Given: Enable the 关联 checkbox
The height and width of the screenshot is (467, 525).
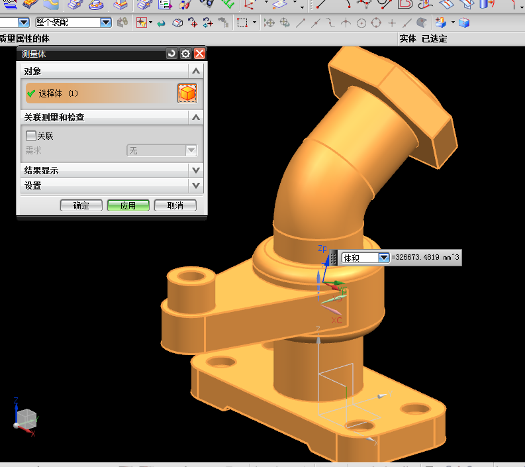Looking at the screenshot, I should (x=30, y=136).
